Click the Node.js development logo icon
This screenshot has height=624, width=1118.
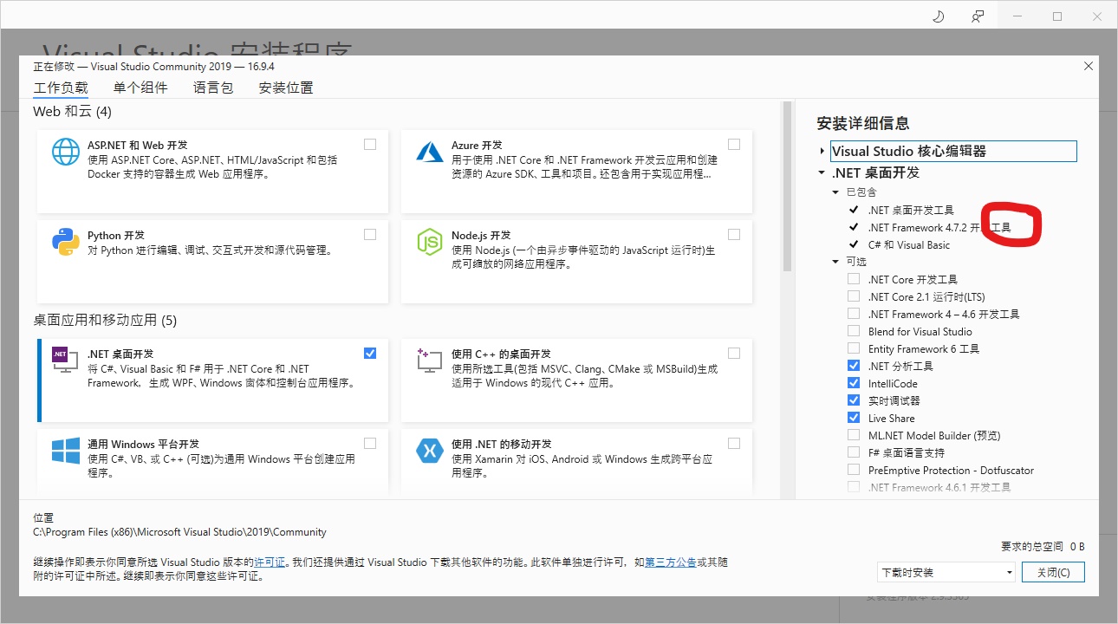(430, 243)
